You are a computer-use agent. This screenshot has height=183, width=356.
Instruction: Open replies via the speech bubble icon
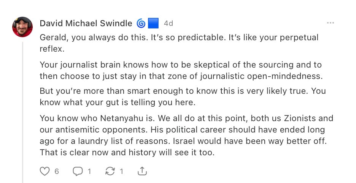pyautogui.click(x=78, y=171)
